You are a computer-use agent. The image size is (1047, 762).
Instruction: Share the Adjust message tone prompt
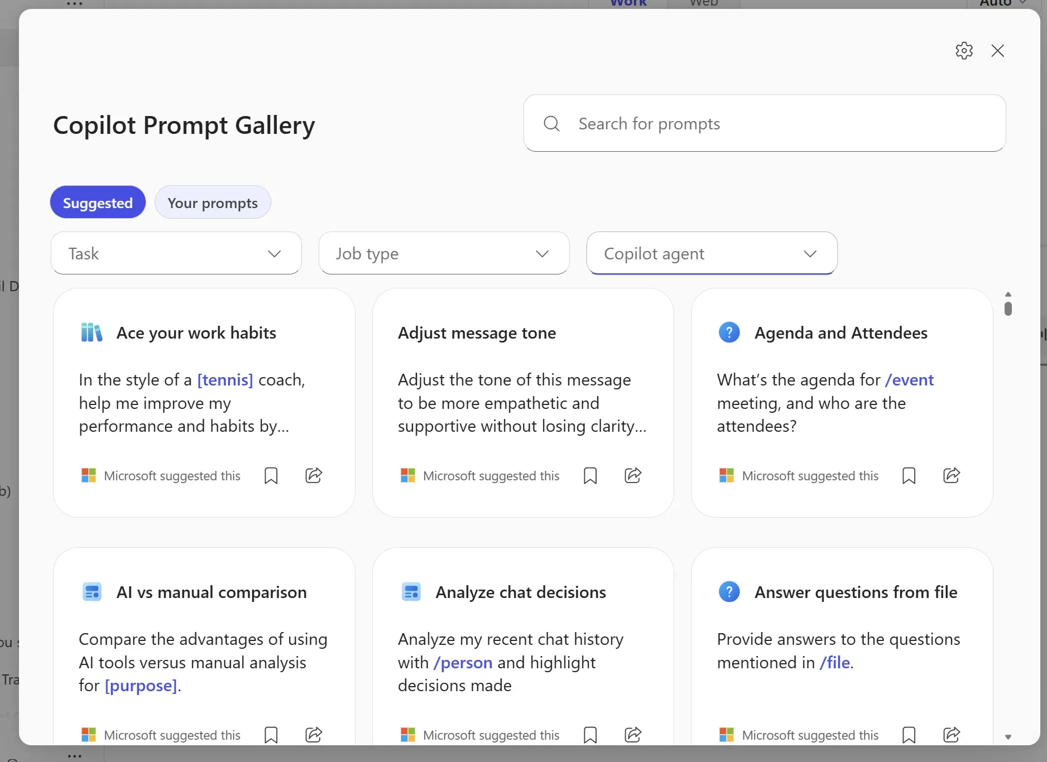coord(633,475)
